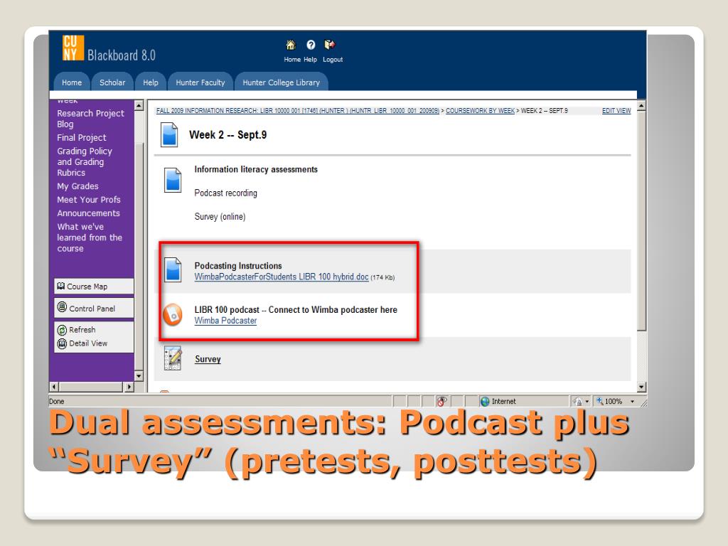Open Research Project Blog in the sidebar

point(90,119)
